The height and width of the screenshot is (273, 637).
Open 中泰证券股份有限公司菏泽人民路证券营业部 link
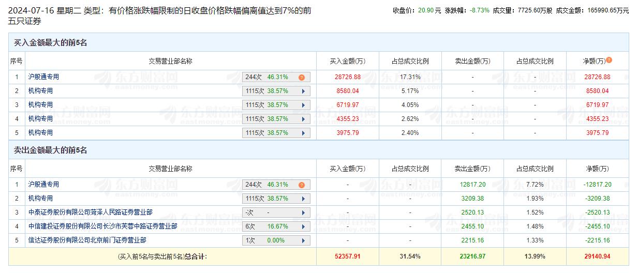pyautogui.click(x=90, y=212)
